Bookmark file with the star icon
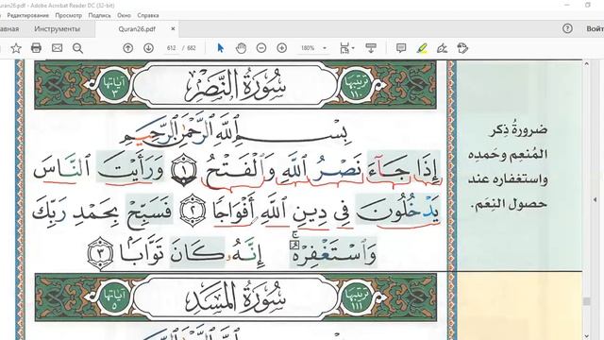The width and height of the screenshot is (604, 340). pos(16,48)
